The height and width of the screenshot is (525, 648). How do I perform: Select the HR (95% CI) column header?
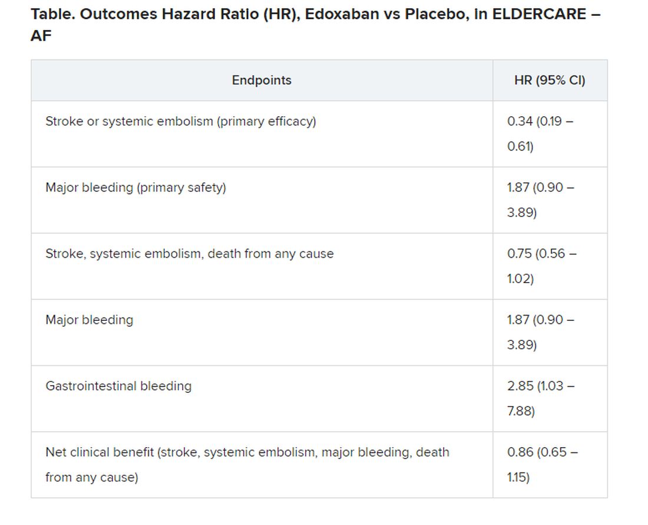pyautogui.click(x=550, y=80)
